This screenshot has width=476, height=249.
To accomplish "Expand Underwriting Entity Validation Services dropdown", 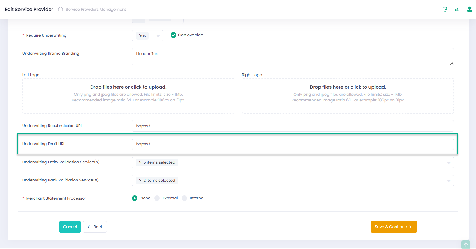I will coord(449,163).
